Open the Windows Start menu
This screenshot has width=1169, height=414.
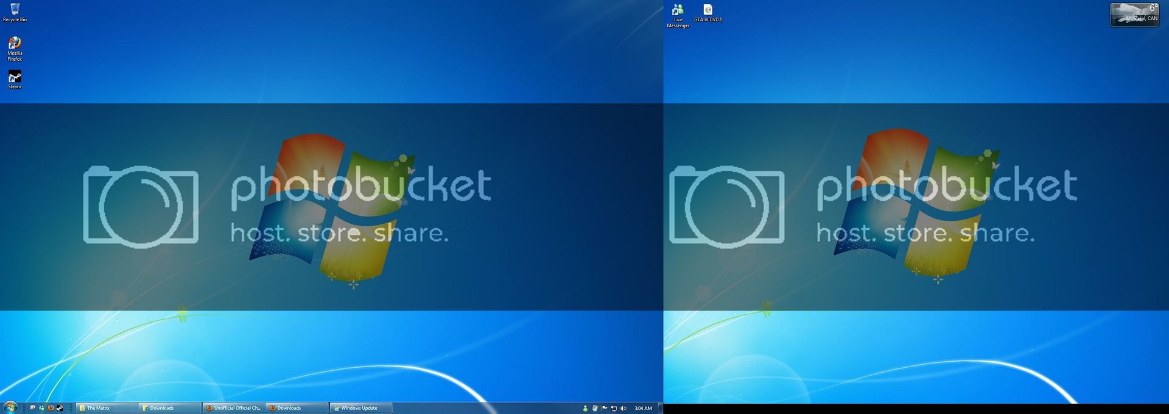click(x=10, y=408)
